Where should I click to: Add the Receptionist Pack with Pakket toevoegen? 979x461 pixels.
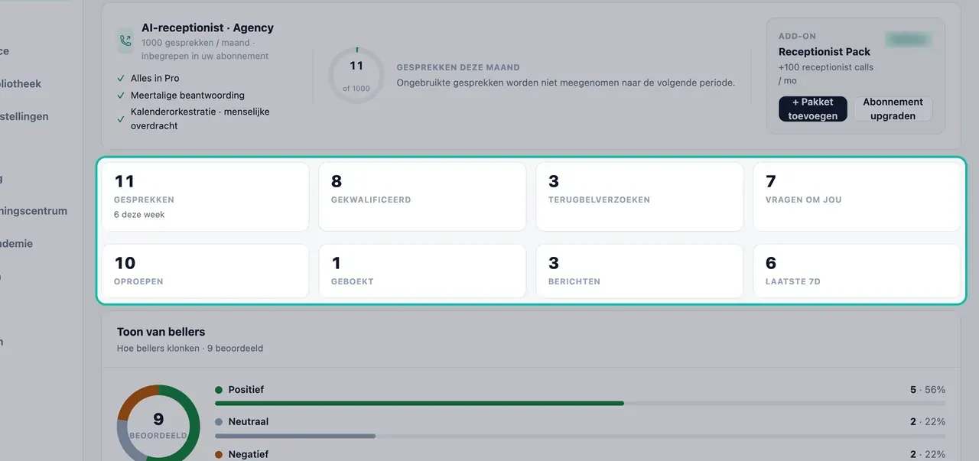click(x=812, y=109)
